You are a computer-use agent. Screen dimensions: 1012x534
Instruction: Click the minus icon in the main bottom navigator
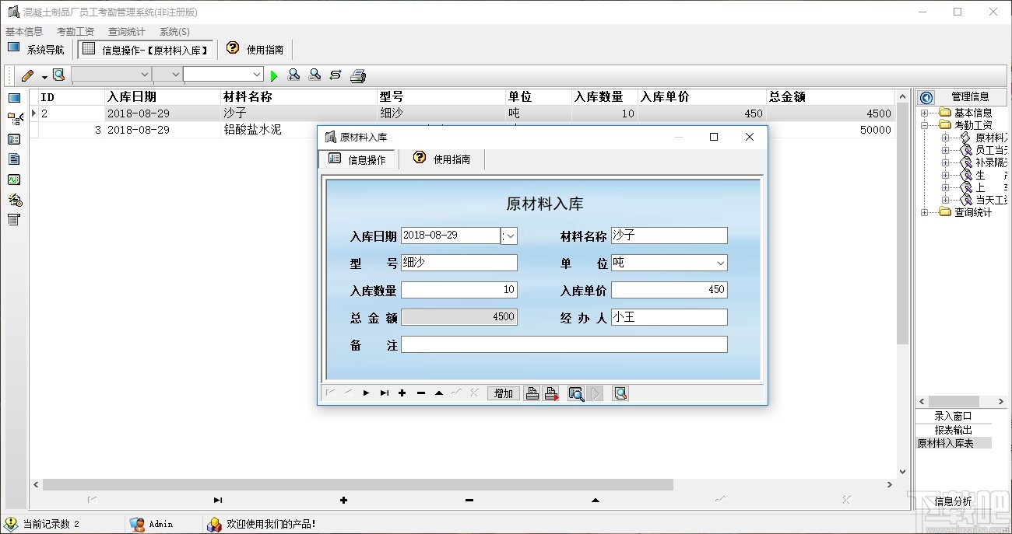[x=469, y=500]
